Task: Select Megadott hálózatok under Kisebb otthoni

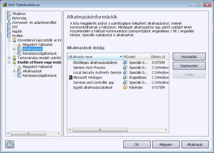Action: 38,67
